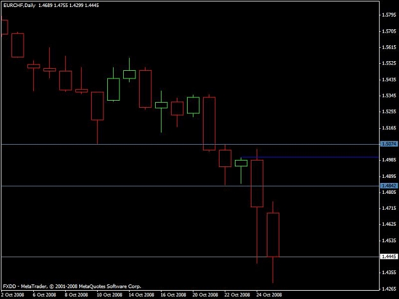Click the 20 Oct 2008 date label
This screenshot has width=399, height=299.
click(x=205, y=295)
